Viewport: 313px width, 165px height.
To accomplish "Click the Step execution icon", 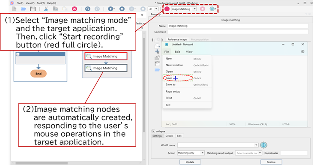I will pyautogui.click(x=122, y=9).
